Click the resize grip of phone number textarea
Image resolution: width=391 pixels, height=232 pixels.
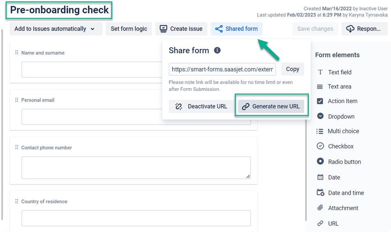(x=248, y=176)
